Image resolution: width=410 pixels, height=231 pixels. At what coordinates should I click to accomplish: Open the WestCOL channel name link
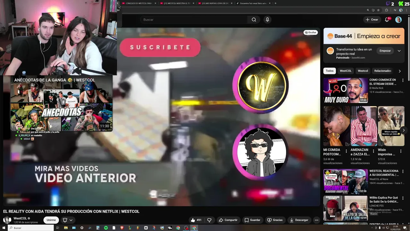coord(20,218)
